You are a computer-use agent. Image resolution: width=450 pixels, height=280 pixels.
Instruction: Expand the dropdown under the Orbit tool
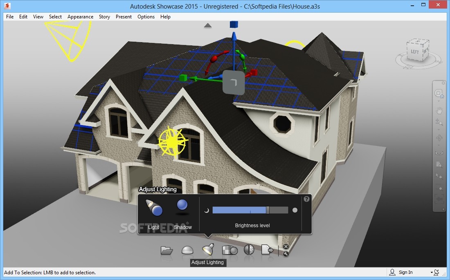tap(439, 145)
